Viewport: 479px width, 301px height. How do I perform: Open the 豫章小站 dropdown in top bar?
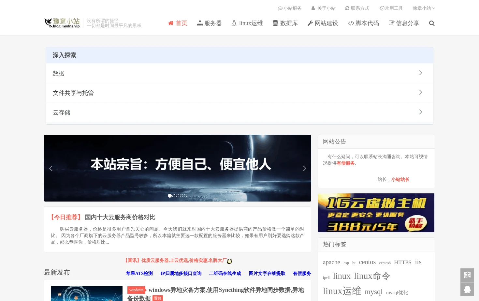(424, 8)
